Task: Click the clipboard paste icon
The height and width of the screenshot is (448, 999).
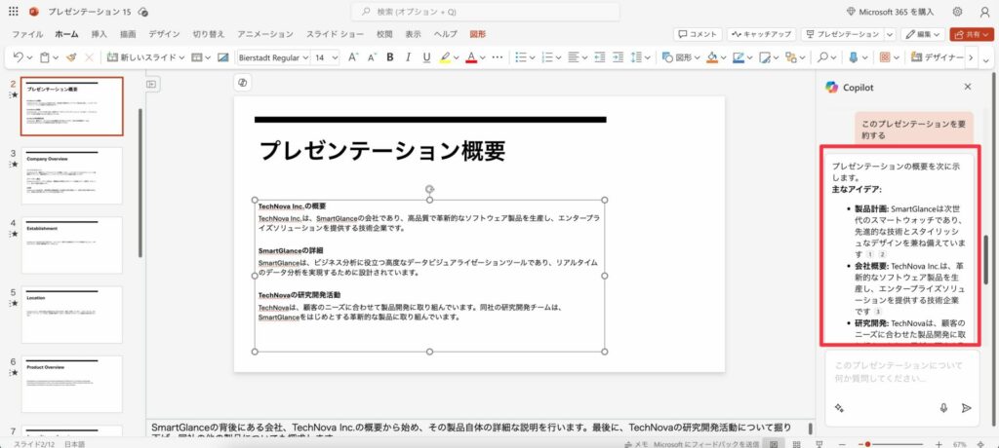Action: 45,57
